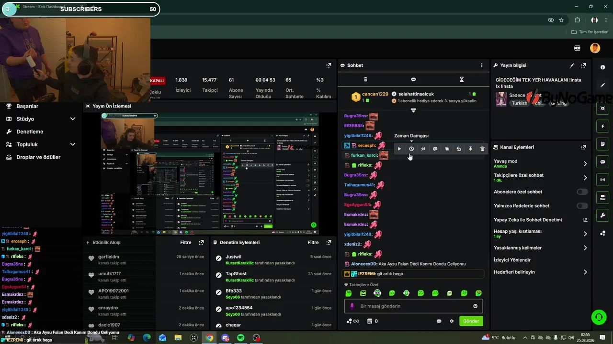Screen dimensions: 613x344
Task: Collapse the gift leaderboard arrow in chat
Action: click(413, 110)
